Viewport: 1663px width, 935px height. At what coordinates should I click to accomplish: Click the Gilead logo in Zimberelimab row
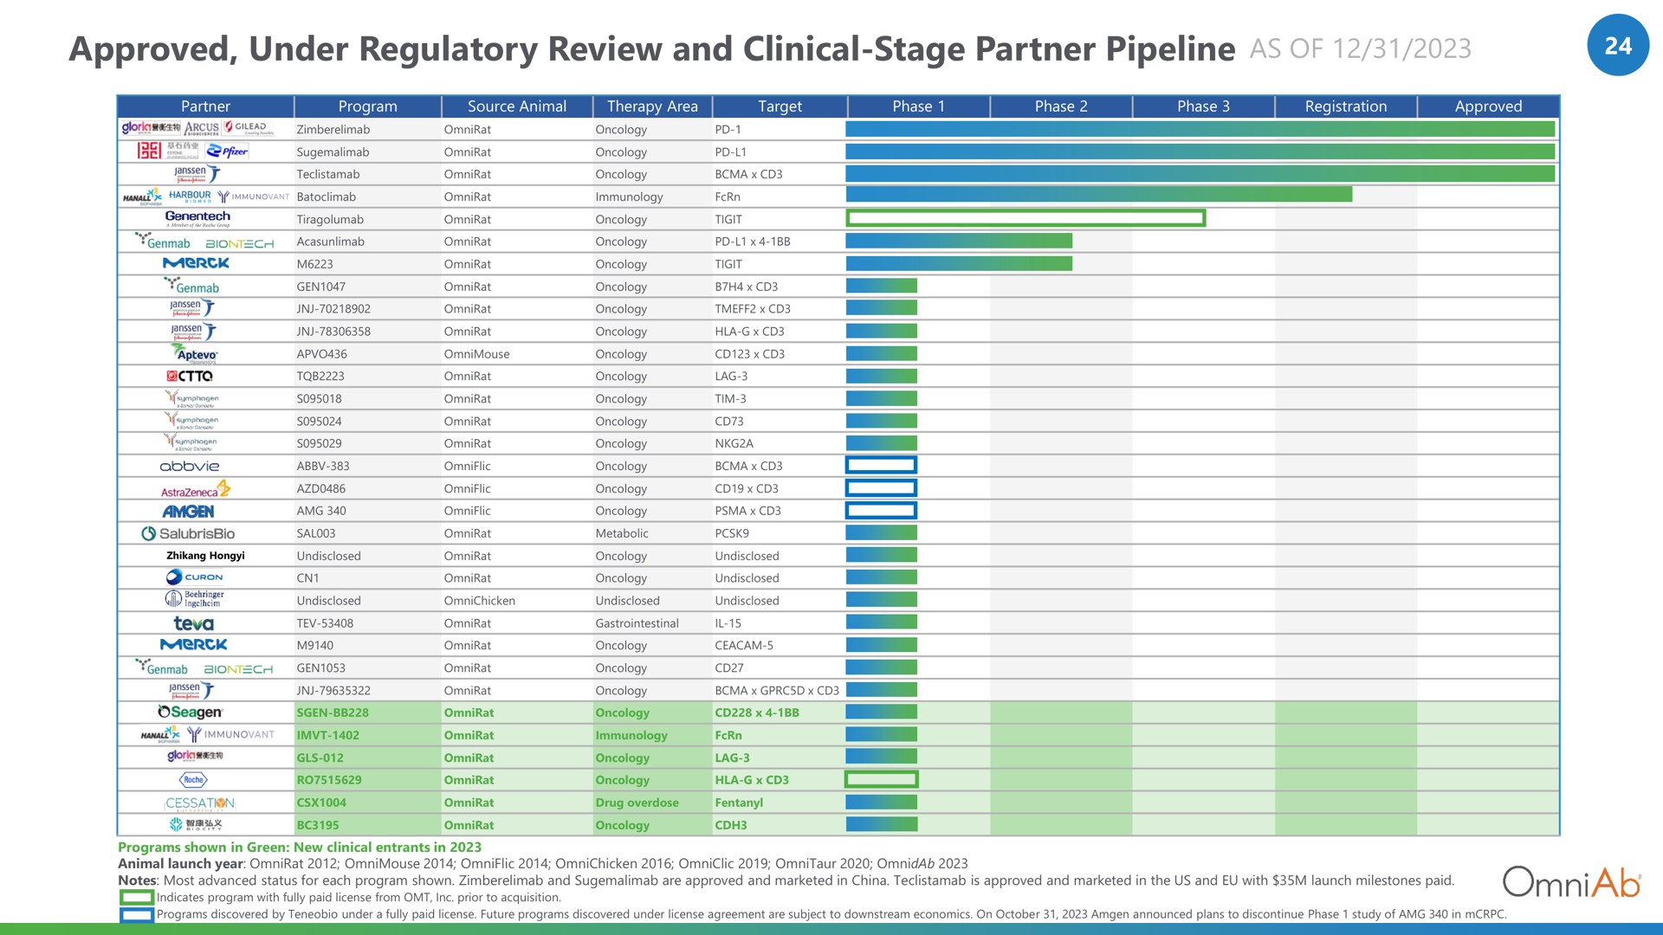[x=249, y=128]
